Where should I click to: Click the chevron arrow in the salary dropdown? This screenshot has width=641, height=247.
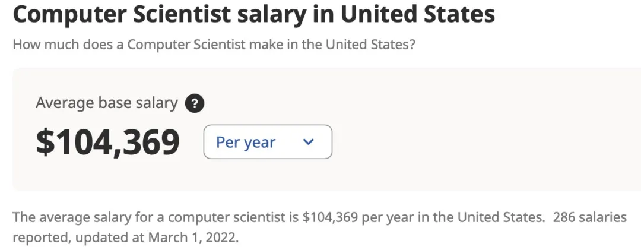pyautogui.click(x=307, y=142)
